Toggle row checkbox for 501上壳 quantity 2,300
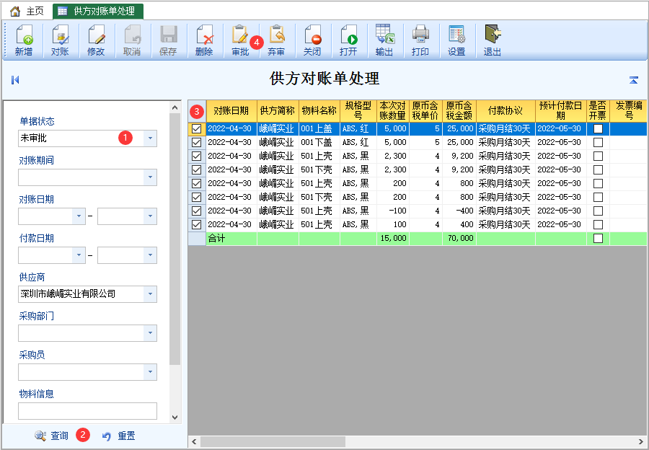This screenshot has width=649, height=450. point(197,156)
